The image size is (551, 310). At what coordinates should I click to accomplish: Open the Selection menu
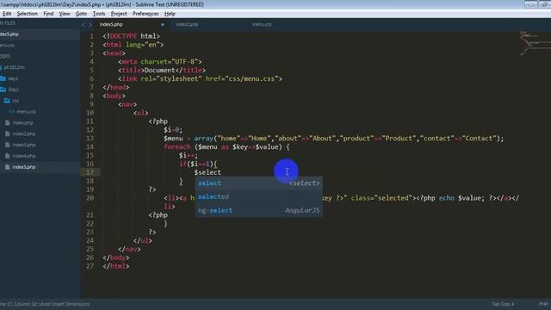[x=27, y=14]
